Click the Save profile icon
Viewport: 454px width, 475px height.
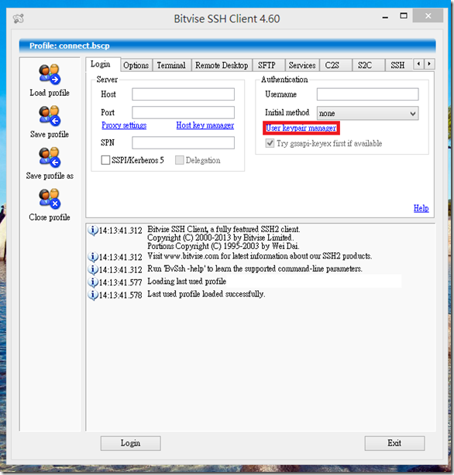click(x=50, y=116)
